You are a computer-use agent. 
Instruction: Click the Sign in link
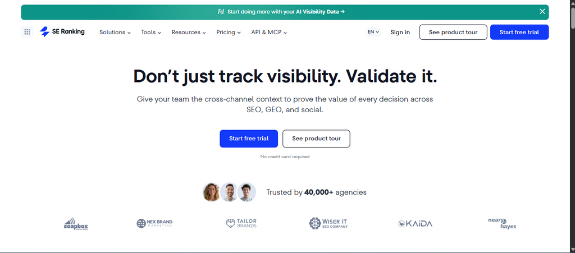400,32
